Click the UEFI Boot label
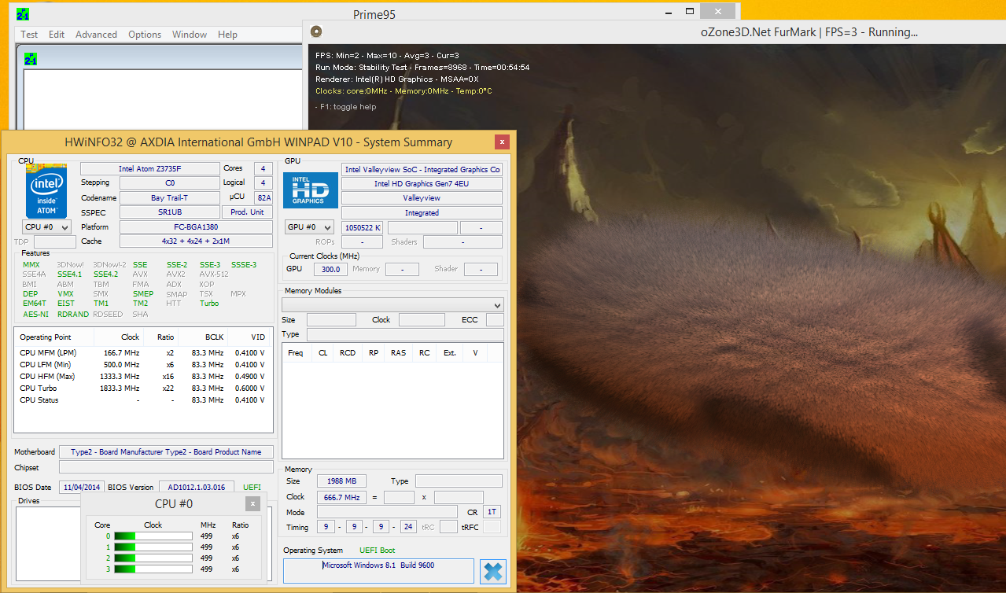 coord(378,550)
